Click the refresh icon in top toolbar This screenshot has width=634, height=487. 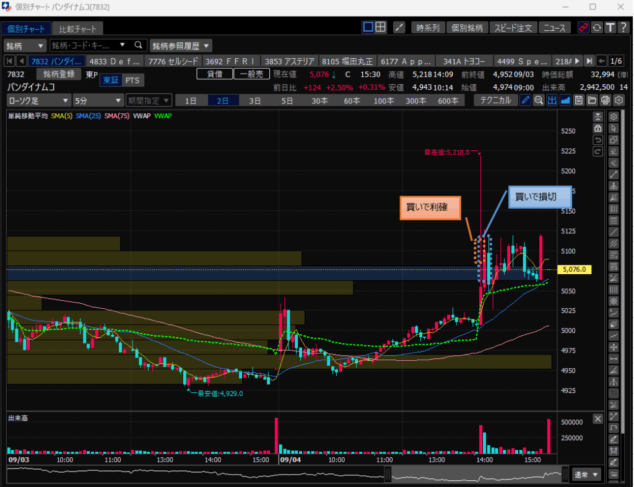pos(597,28)
